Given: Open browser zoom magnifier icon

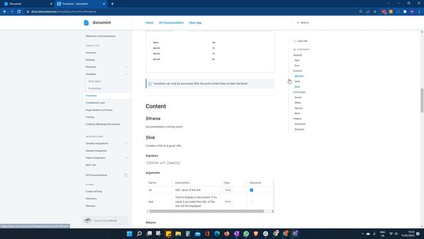Looking at the screenshot, I should click(360, 12).
